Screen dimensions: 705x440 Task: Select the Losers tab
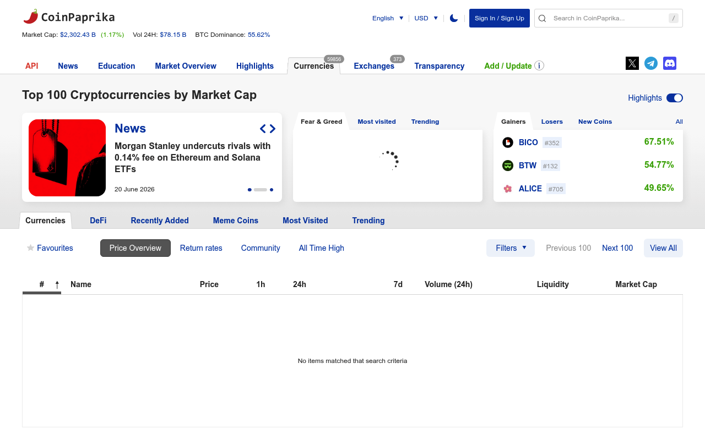click(552, 122)
